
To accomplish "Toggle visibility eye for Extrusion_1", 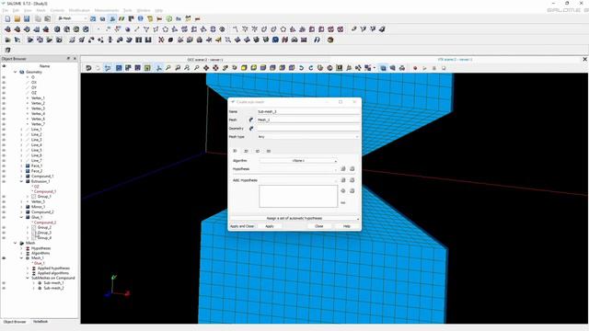I will point(4,181).
